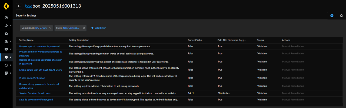The width and height of the screenshot is (346, 108).
Task: Open Session Duration for All Users
Action: click(x=35, y=93)
